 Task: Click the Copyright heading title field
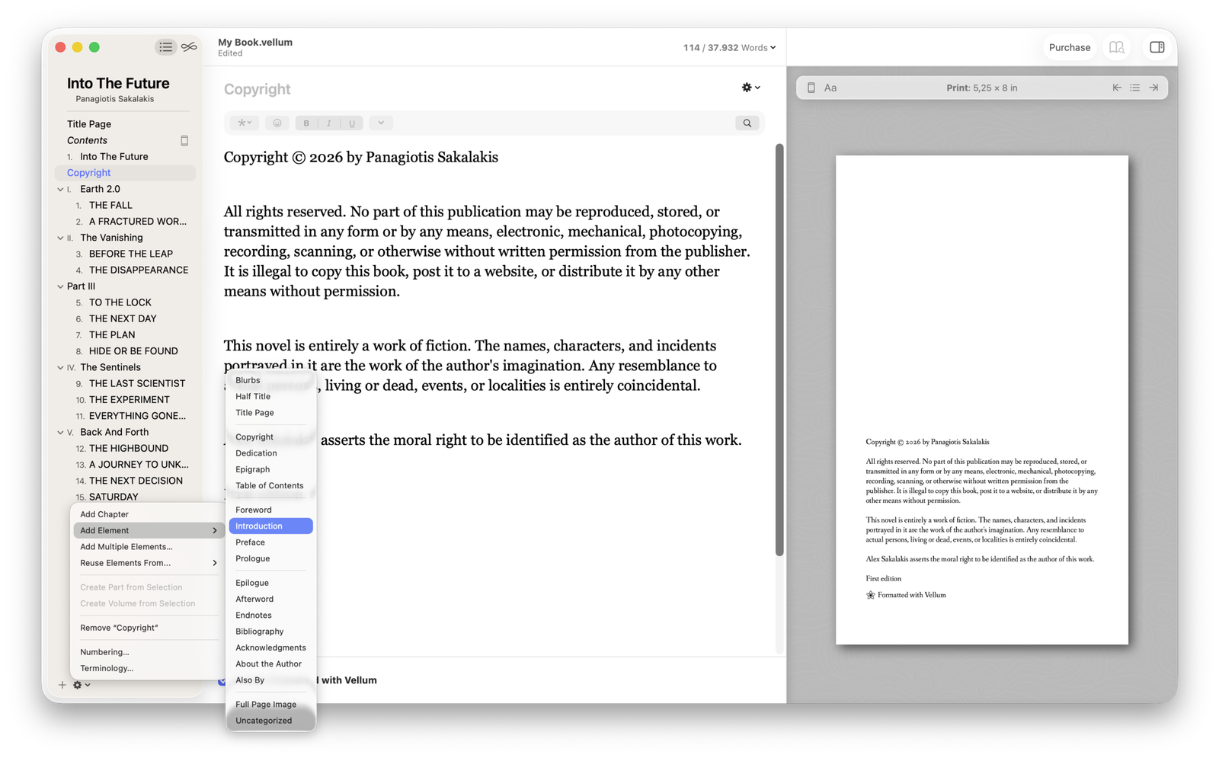pyautogui.click(x=257, y=89)
